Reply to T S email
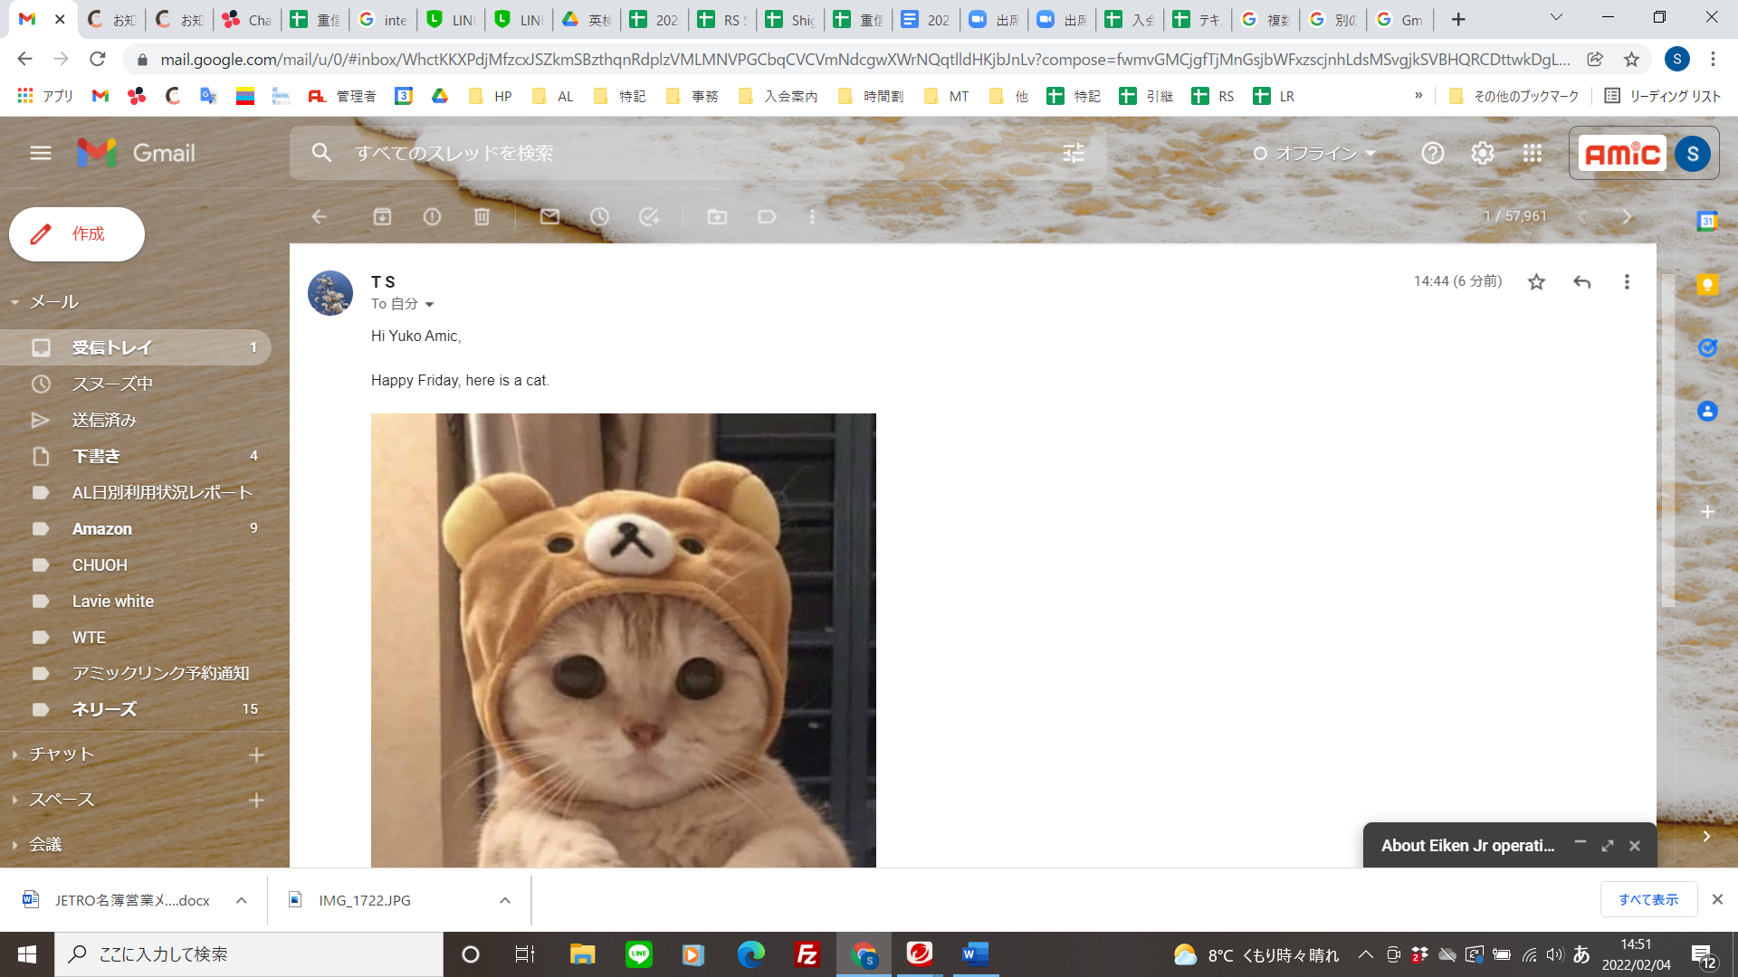The image size is (1738, 977). coord(1581,282)
